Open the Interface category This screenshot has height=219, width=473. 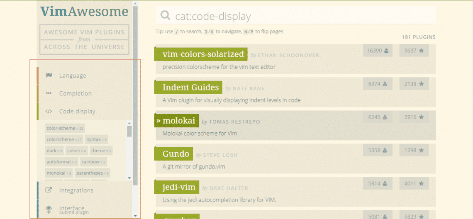[x=85, y=208]
